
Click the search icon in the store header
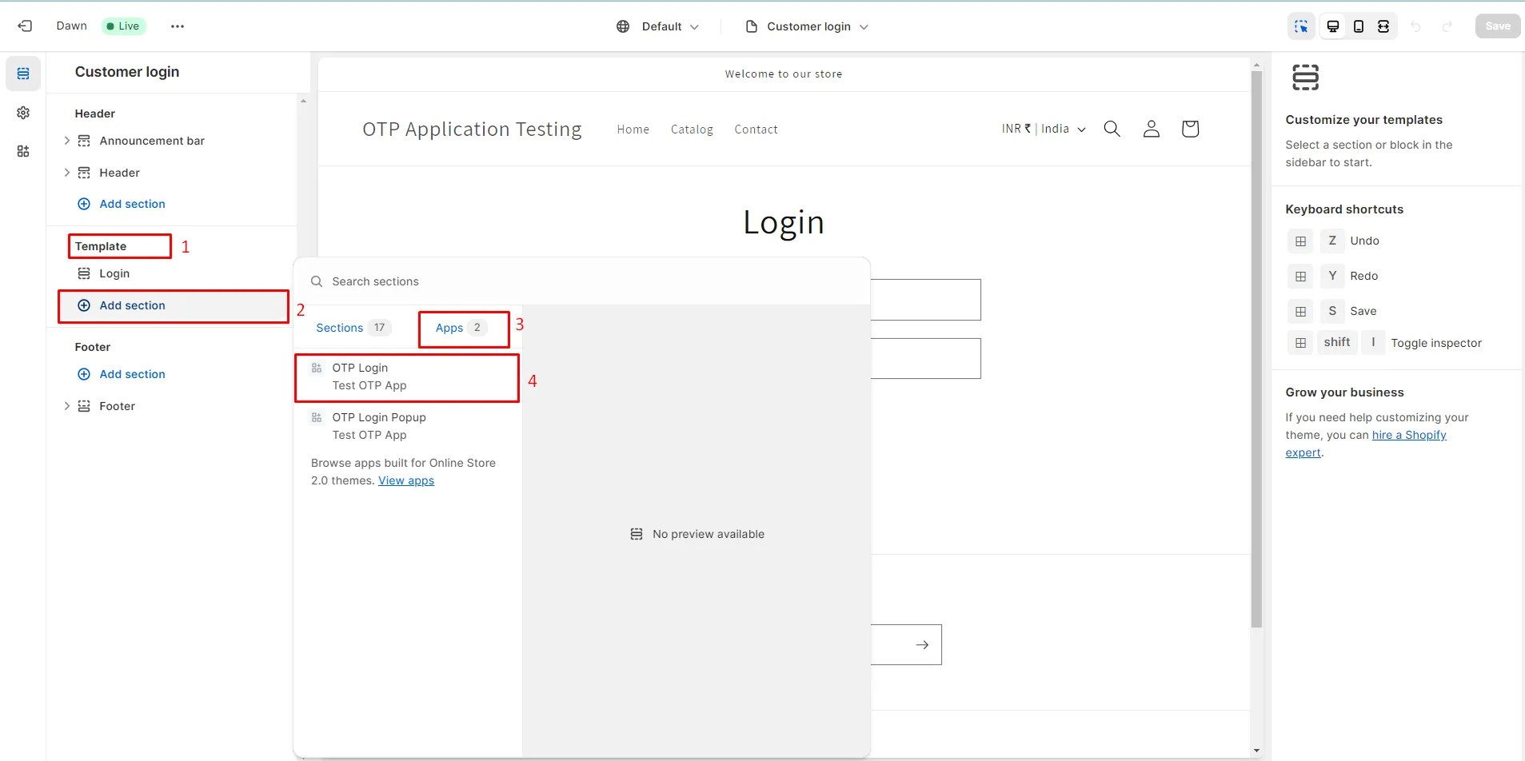click(x=1112, y=129)
